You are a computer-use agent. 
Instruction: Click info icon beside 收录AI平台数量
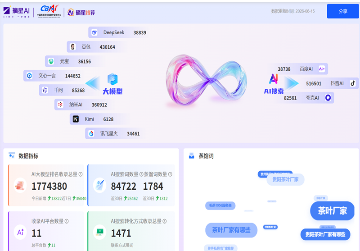(67, 221)
